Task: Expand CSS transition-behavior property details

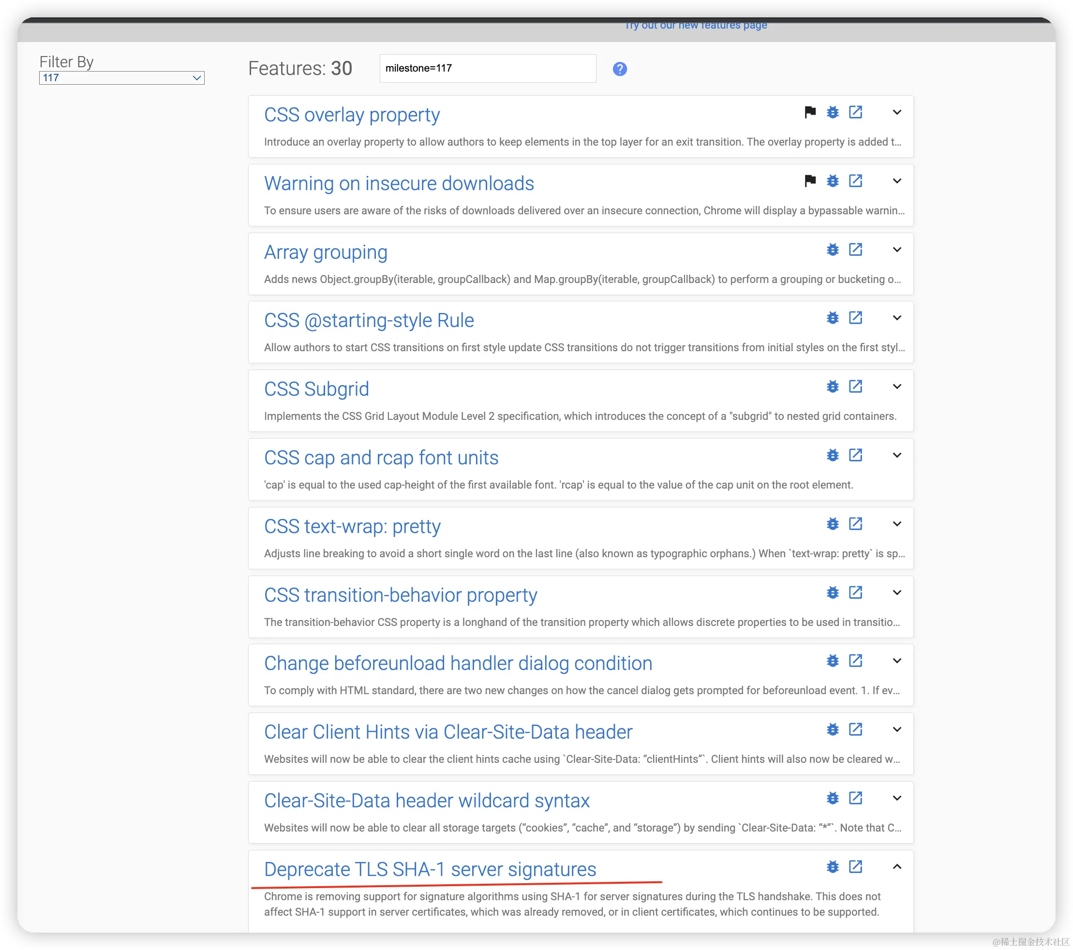Action: tap(897, 592)
